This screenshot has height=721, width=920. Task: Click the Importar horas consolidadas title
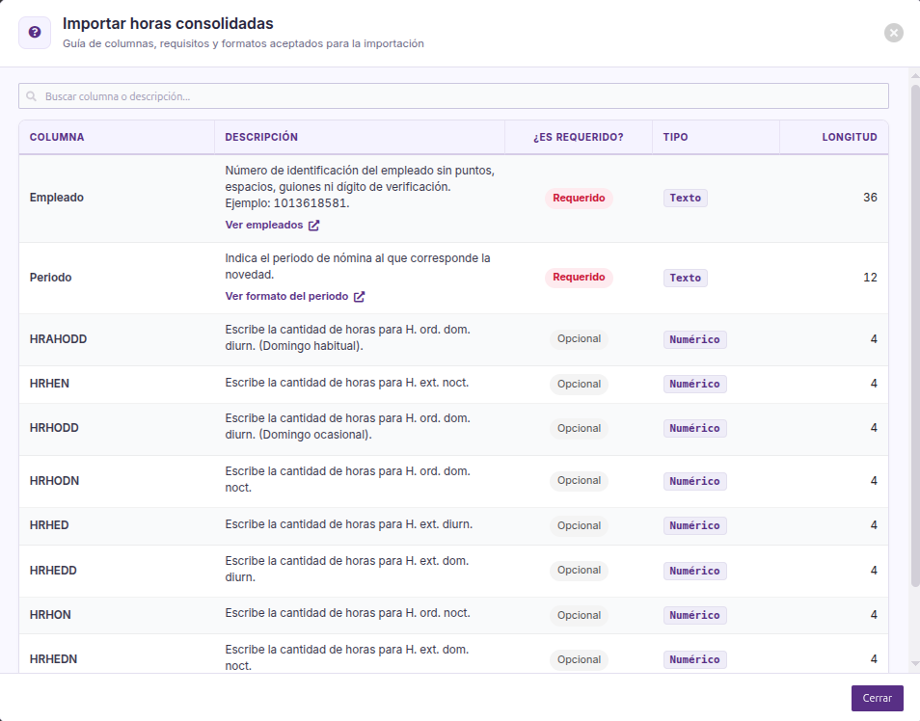tap(168, 23)
